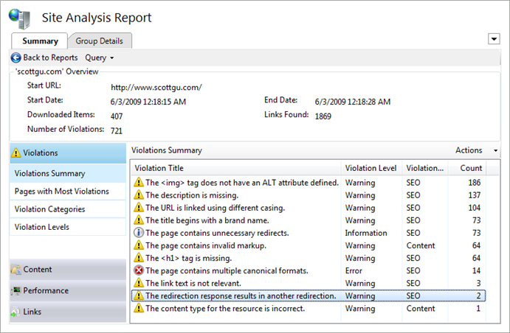Open the Actions dropdown arrow
This screenshot has width=510, height=333.
(495, 150)
